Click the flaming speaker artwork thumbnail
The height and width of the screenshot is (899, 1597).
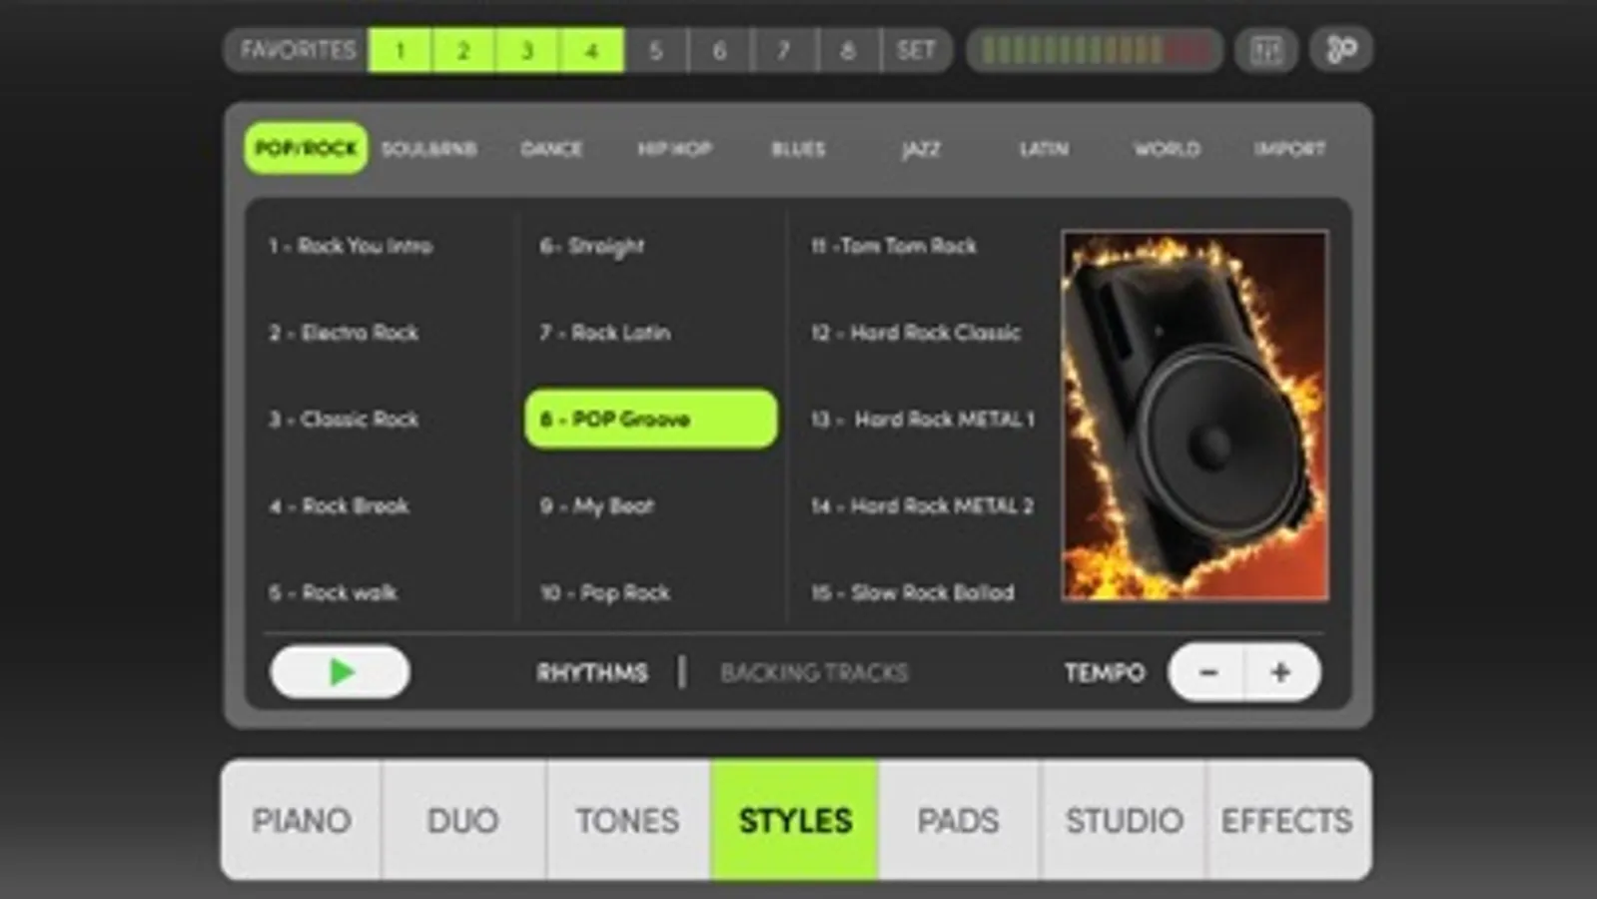(x=1196, y=416)
